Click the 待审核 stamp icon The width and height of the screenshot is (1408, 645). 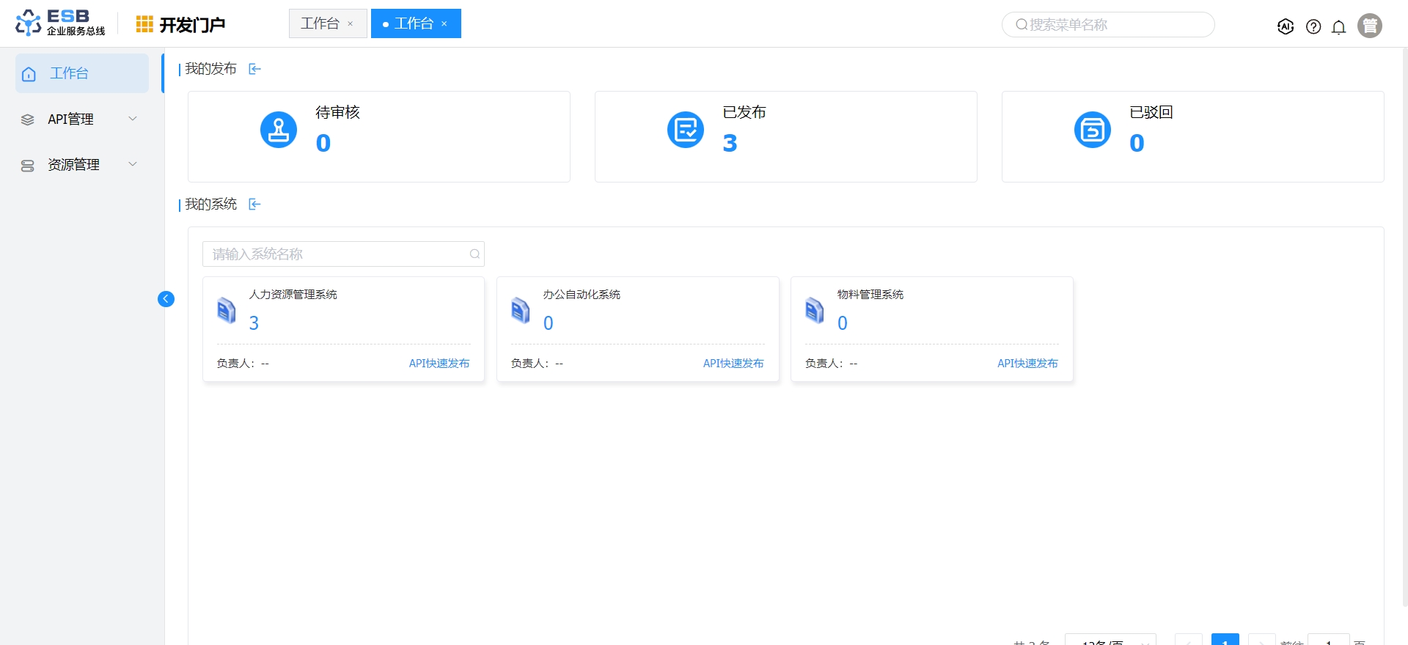279,130
